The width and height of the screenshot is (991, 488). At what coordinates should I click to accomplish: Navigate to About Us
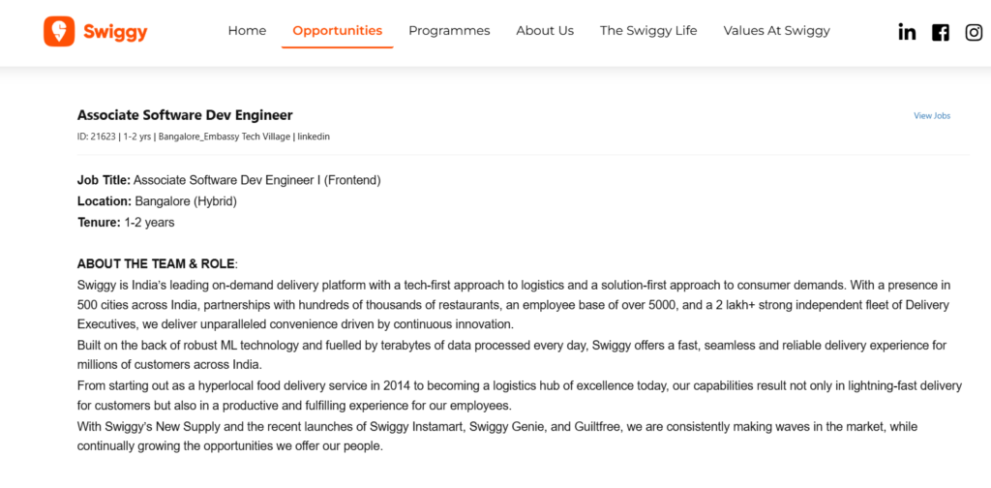[545, 30]
